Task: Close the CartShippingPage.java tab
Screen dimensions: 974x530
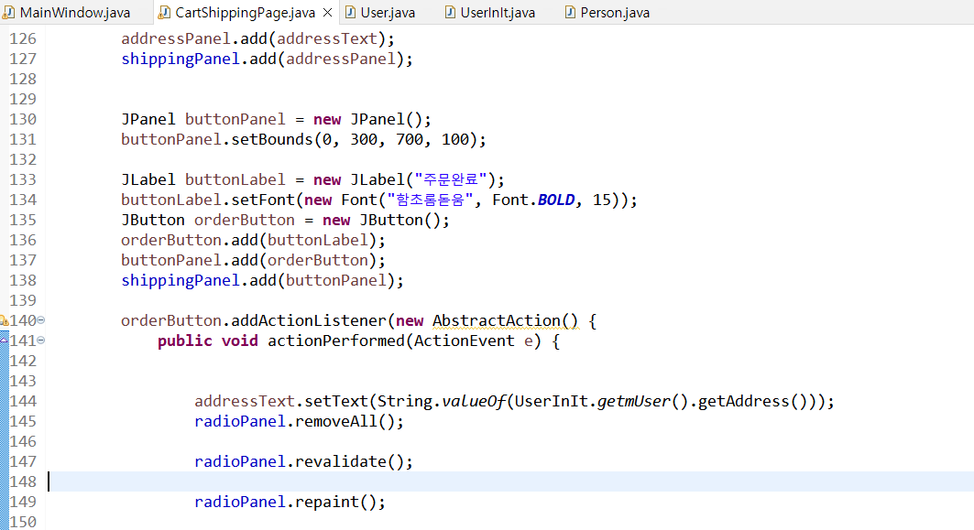Action: 327,13
